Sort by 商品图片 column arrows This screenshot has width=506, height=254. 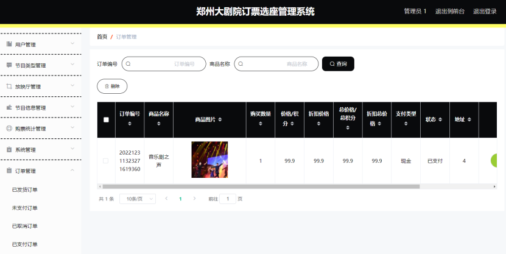click(x=220, y=119)
